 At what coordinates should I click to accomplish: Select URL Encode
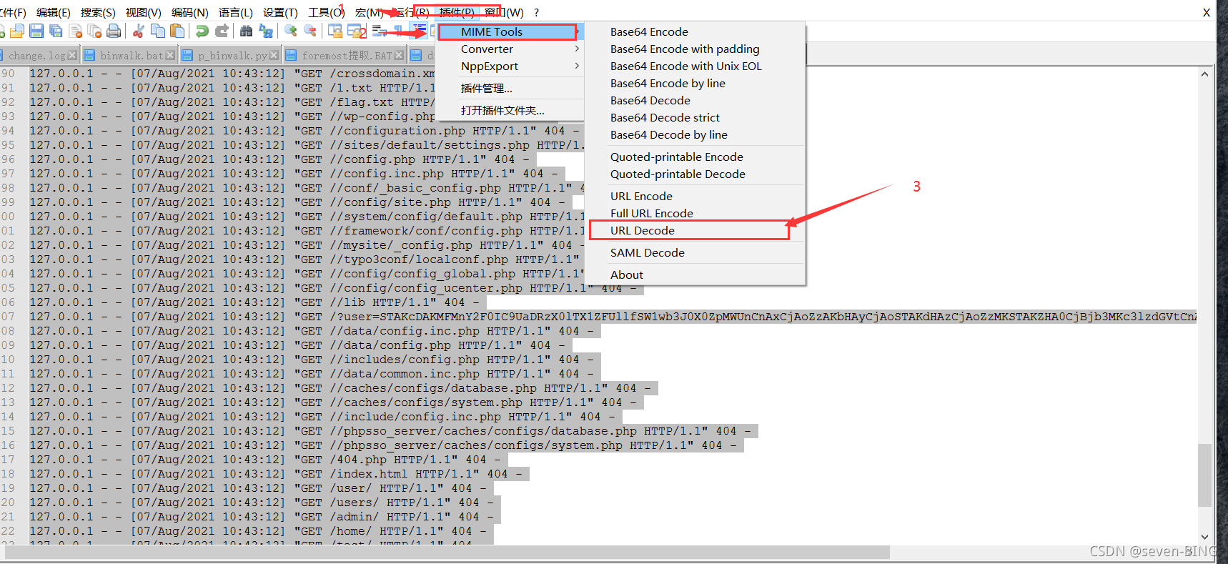pyautogui.click(x=695, y=196)
